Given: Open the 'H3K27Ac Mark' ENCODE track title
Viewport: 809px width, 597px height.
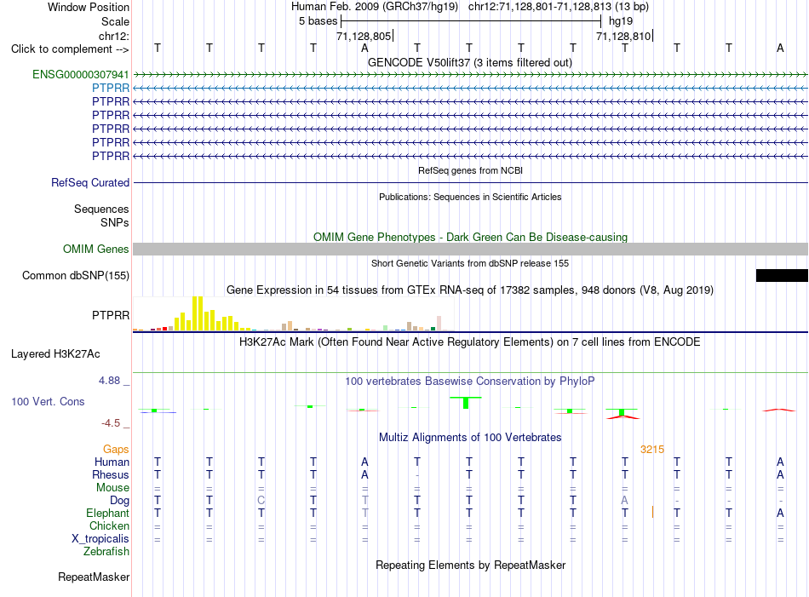Looking at the screenshot, I should pos(470,342).
